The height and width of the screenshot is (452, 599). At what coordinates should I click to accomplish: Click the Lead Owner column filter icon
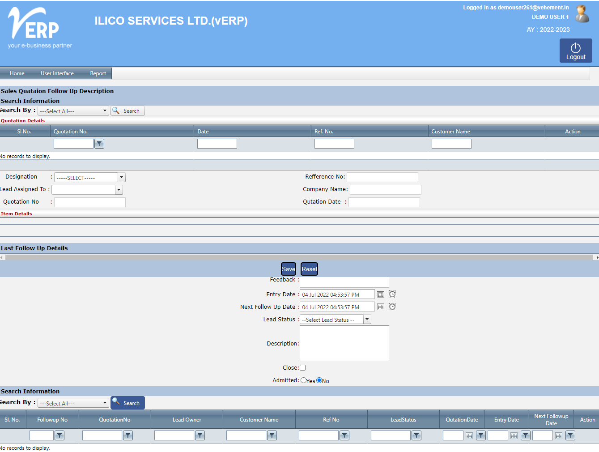(x=200, y=435)
